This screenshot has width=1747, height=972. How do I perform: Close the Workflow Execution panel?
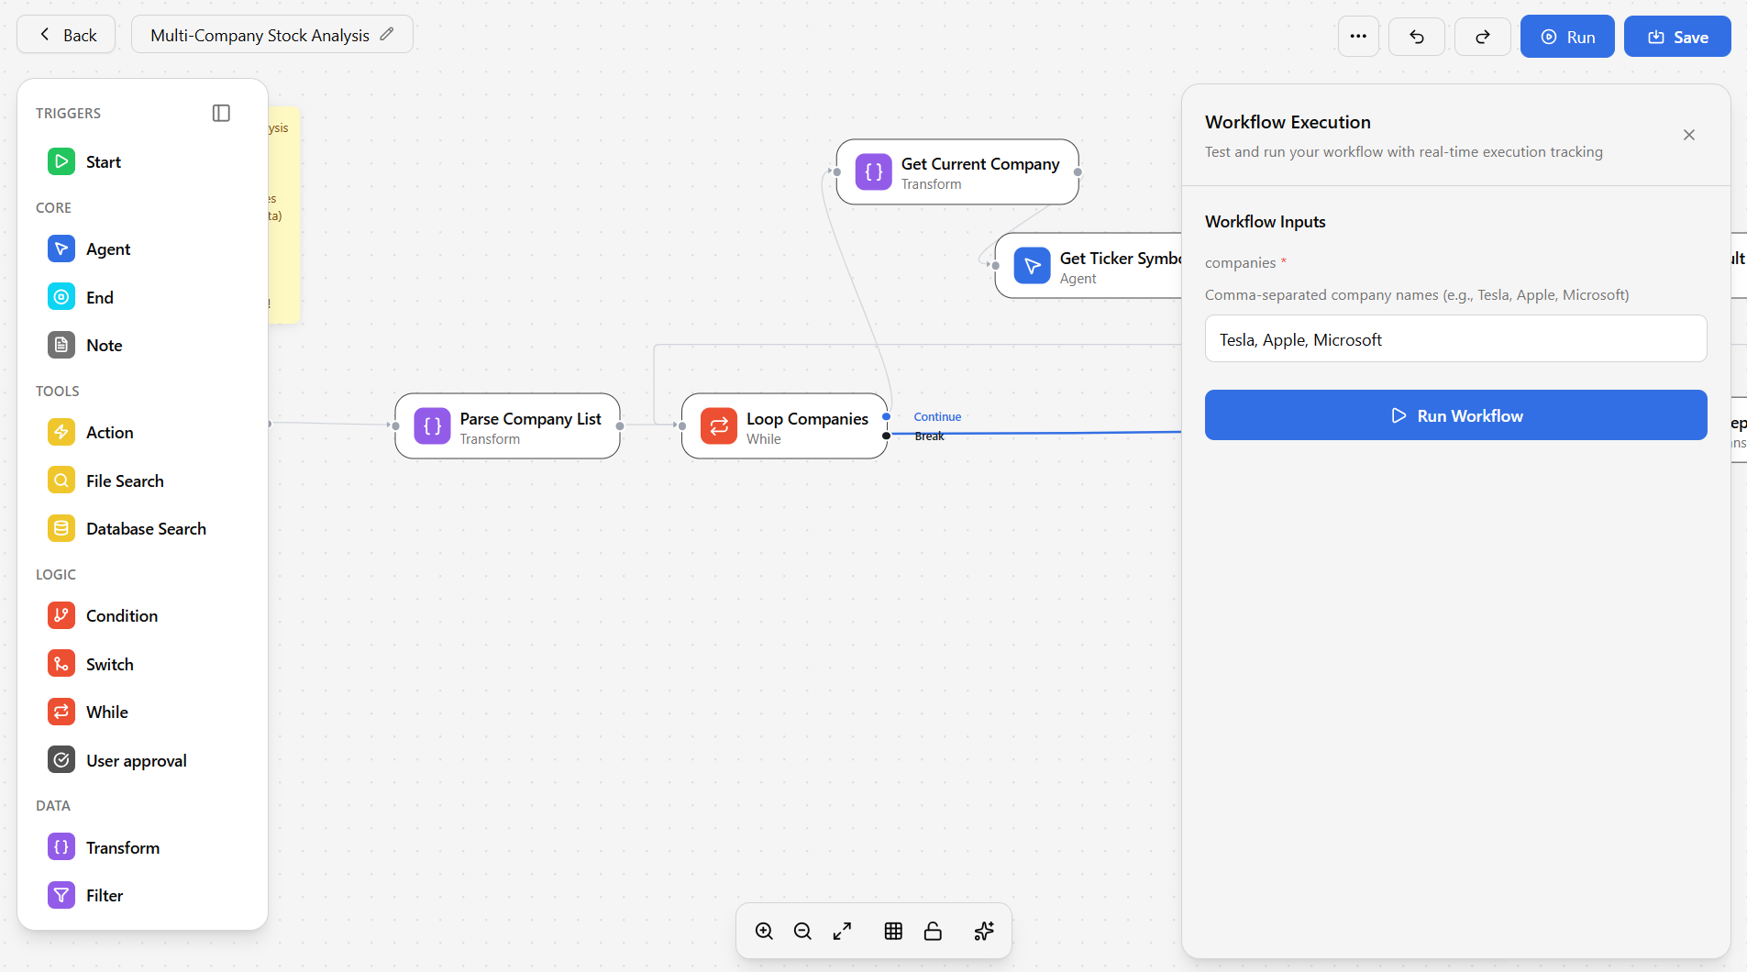tap(1688, 135)
